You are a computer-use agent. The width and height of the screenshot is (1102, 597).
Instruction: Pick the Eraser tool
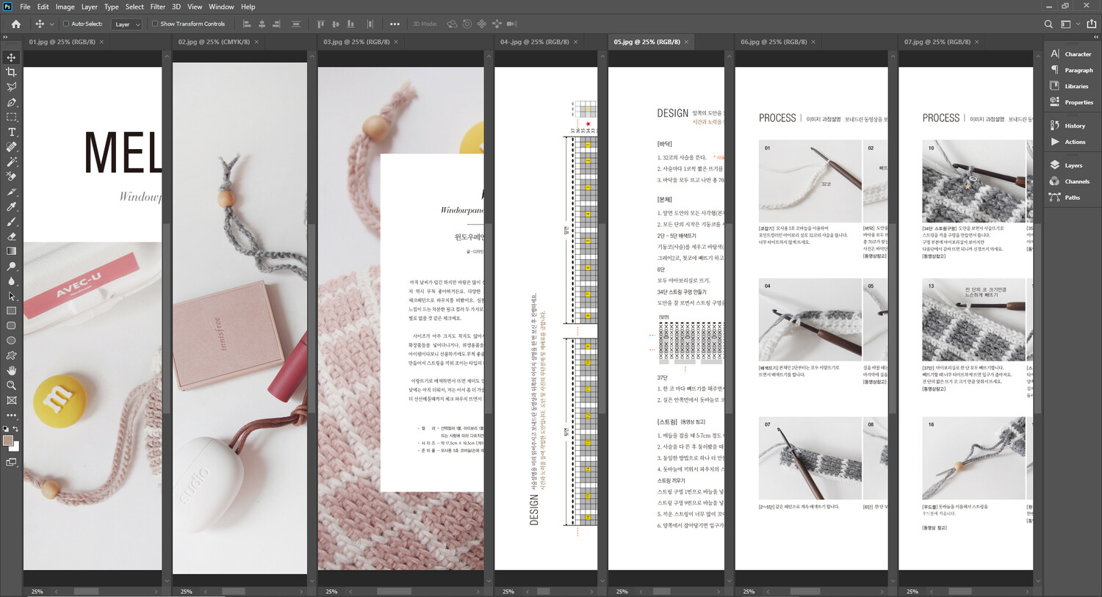pos(11,236)
